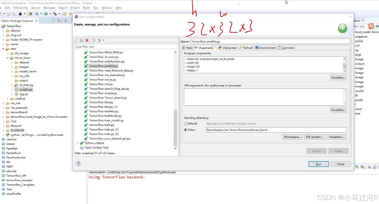This screenshot has width=379, height=204.
Task: Expand the Python unittest node
Action: pyautogui.click(x=77, y=143)
